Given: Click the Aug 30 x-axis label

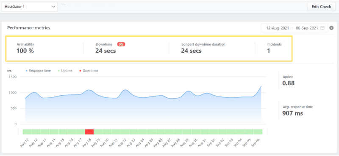Looking at the screenshot, I should (x=194, y=143).
